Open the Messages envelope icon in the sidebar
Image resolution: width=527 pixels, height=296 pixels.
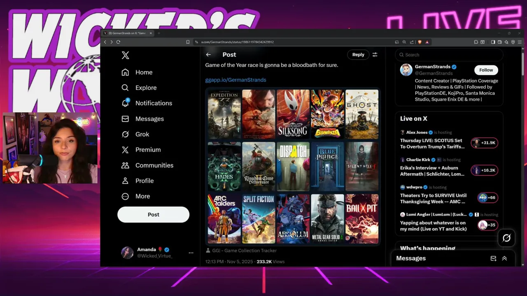point(125,119)
